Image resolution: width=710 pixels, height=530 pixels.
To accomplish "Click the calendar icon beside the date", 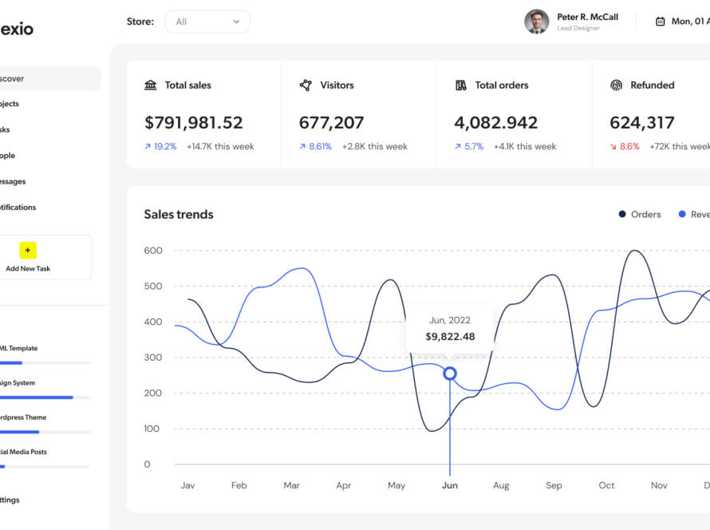I will coord(660,22).
